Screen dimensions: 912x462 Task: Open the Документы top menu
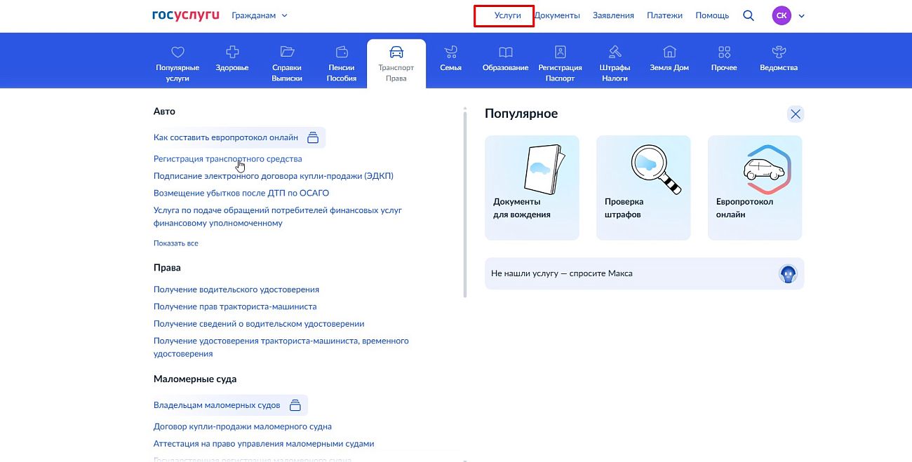pyautogui.click(x=557, y=15)
